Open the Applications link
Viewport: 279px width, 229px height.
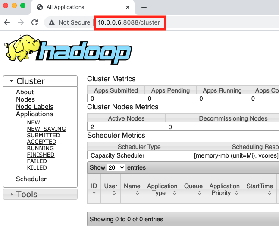pos(34,114)
